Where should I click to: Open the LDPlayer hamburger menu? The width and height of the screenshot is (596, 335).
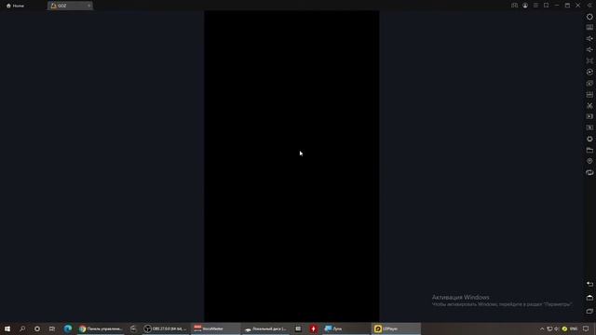(x=535, y=6)
